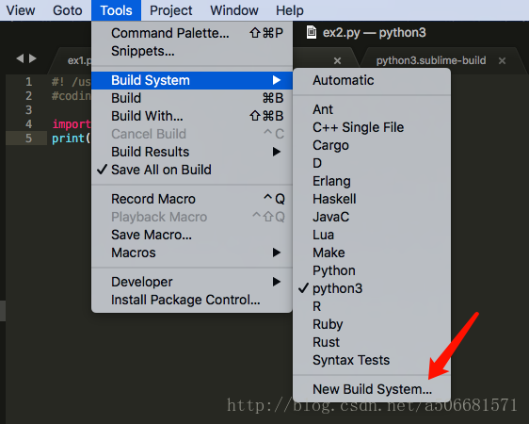Select Make build system

click(x=372, y=253)
